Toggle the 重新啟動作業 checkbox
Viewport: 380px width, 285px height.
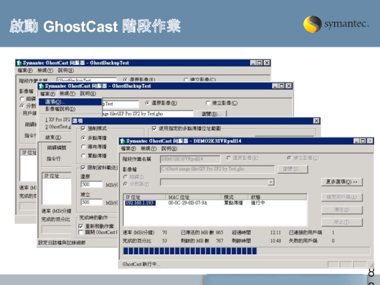[81, 227]
